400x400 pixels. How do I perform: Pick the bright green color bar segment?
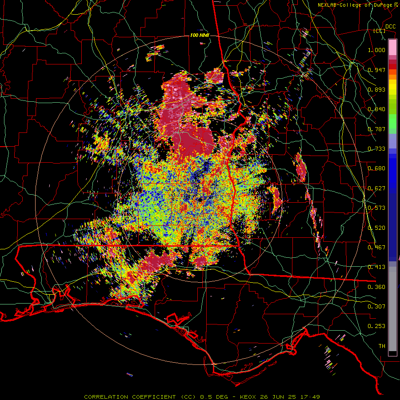[x=392, y=121]
